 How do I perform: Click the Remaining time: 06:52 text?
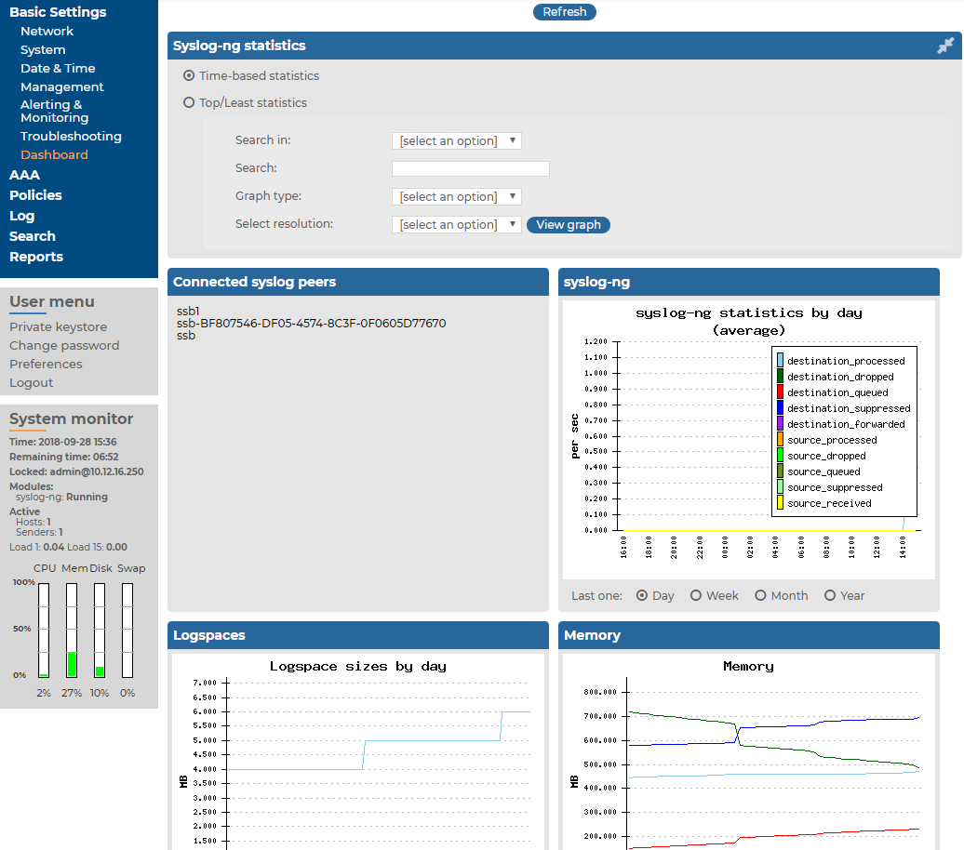[64, 457]
